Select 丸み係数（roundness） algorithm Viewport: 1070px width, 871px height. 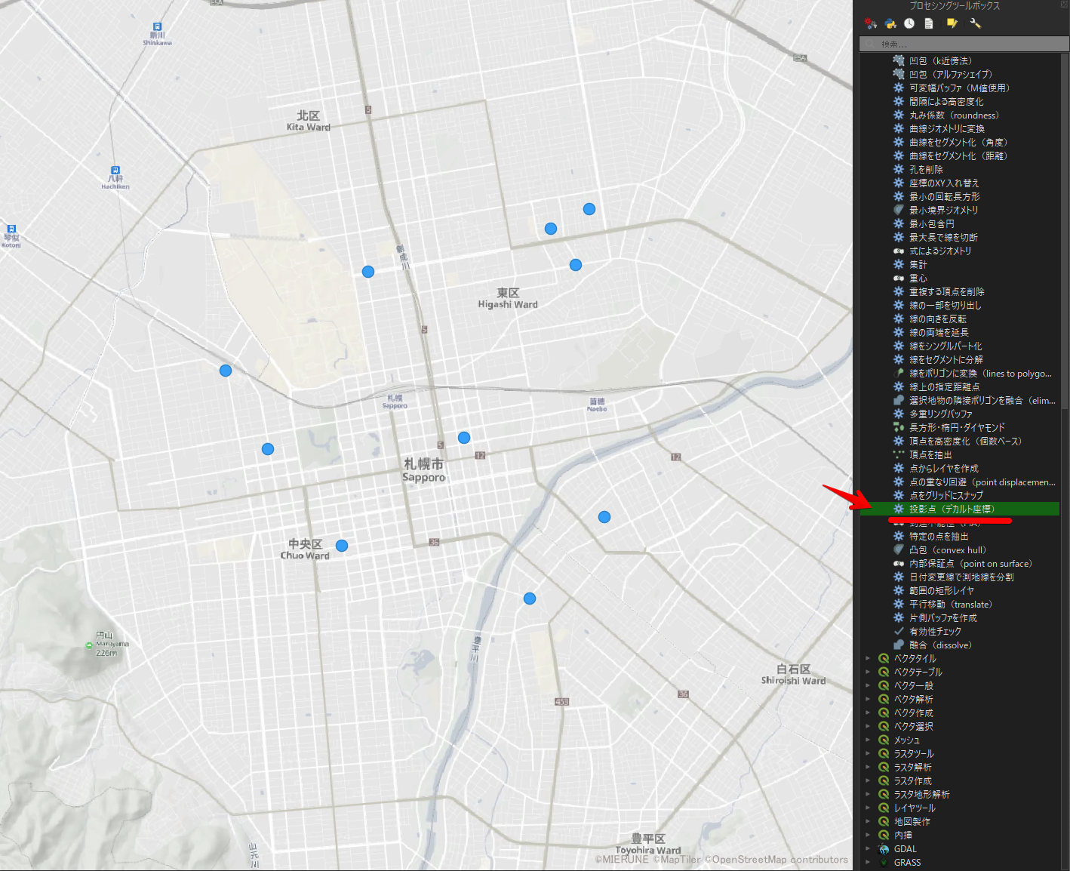tap(954, 115)
